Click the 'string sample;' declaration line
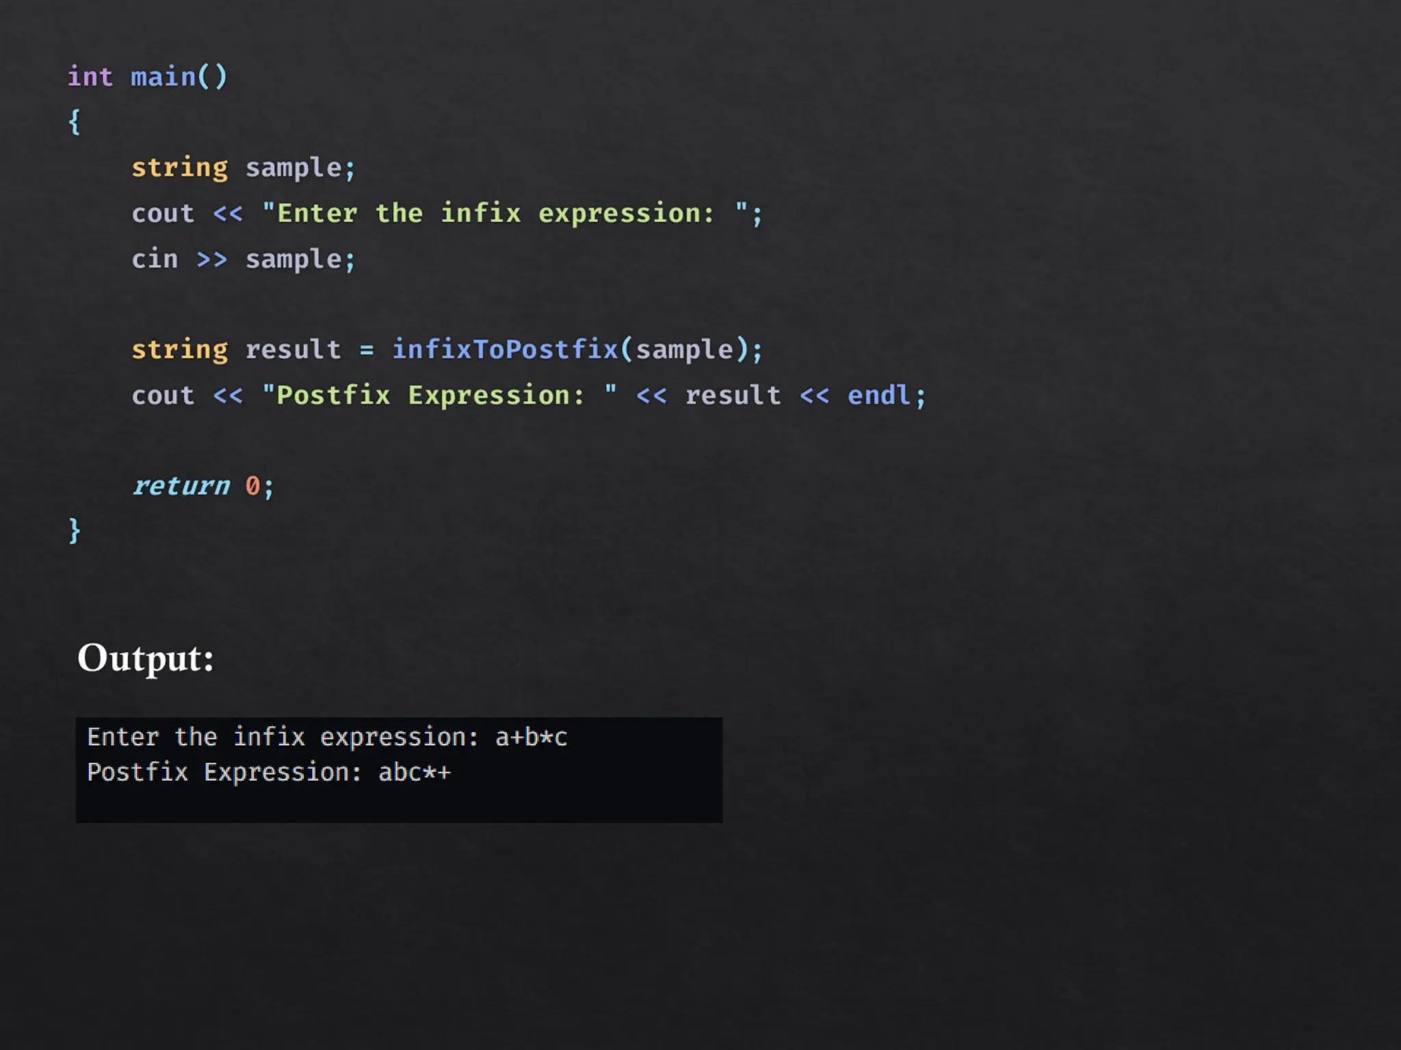This screenshot has height=1050, width=1401. [243, 167]
